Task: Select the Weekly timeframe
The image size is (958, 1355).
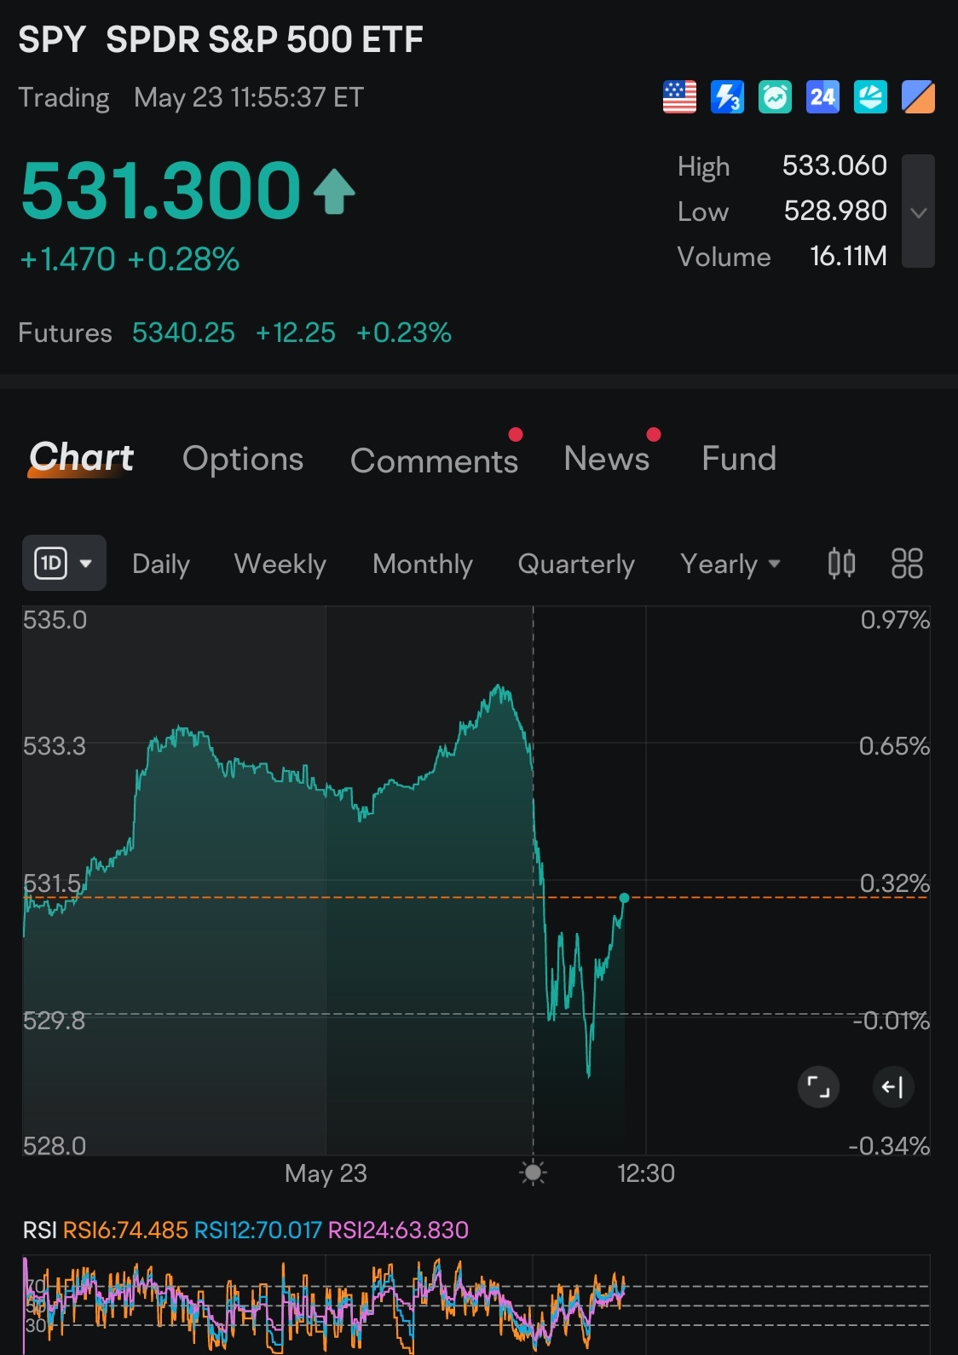Action: (x=280, y=564)
